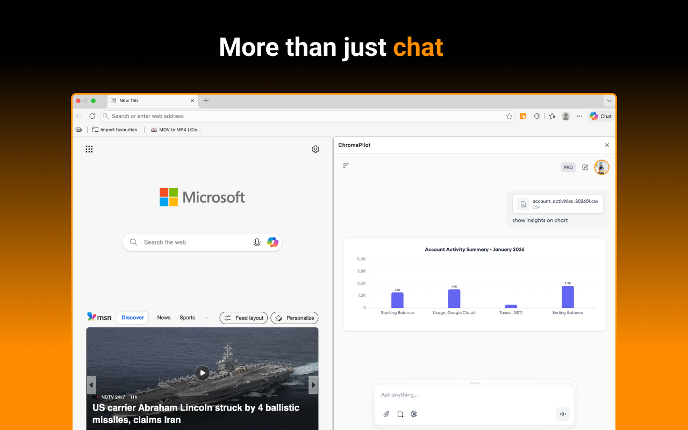Switch to the Discover feed
Image resolution: width=688 pixels, height=430 pixels.
132,317
